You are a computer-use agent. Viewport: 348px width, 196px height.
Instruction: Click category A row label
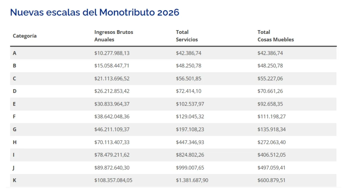point(14,53)
